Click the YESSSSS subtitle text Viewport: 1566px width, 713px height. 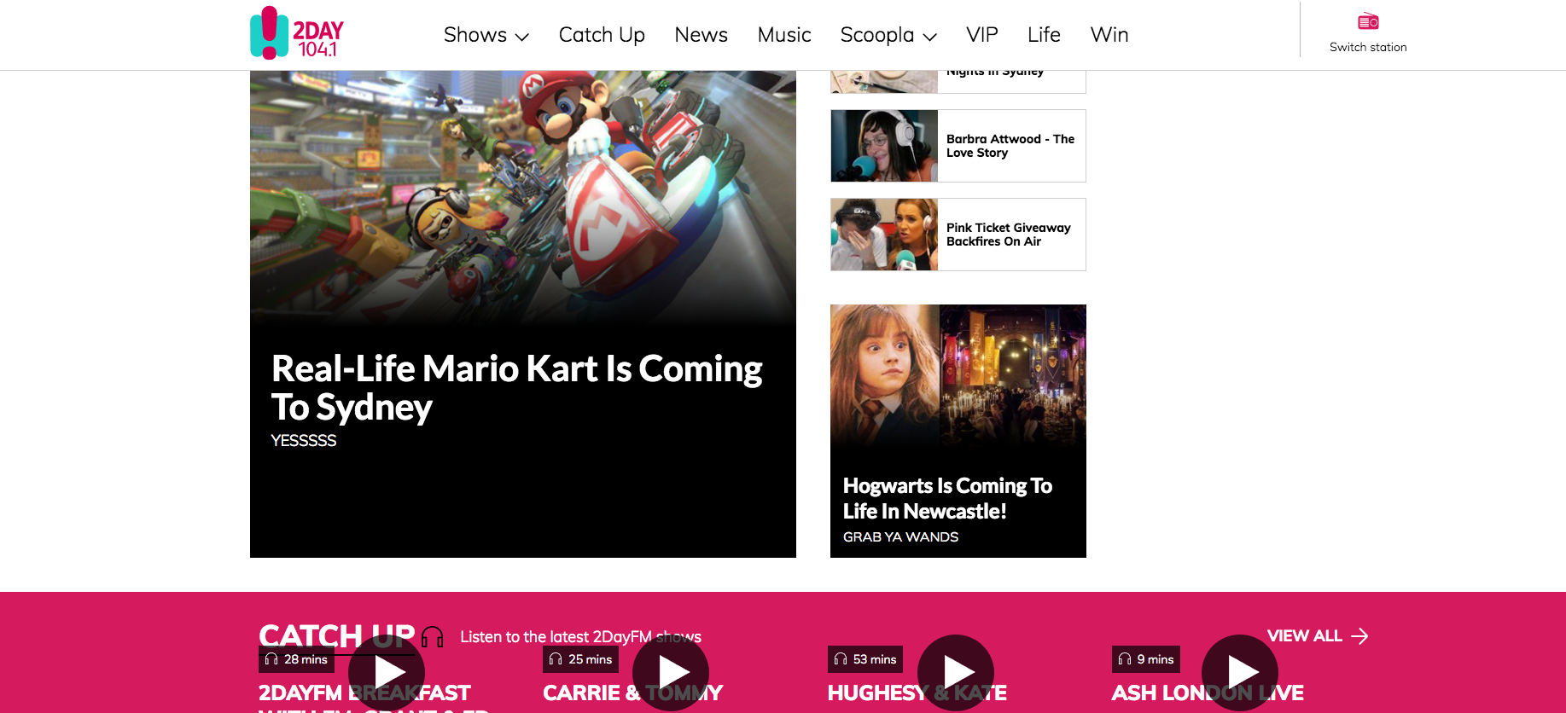pyautogui.click(x=303, y=441)
